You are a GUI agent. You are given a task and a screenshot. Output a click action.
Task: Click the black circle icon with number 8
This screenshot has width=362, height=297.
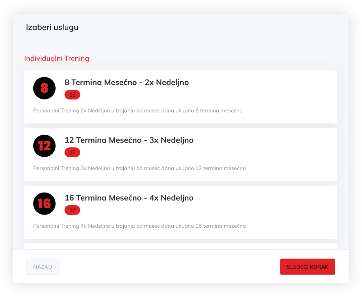pyautogui.click(x=44, y=88)
